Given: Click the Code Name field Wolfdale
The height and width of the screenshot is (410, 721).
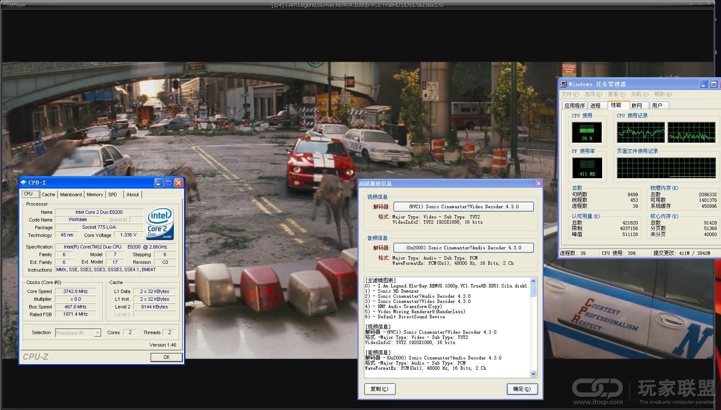Looking at the screenshot, I should [78, 219].
